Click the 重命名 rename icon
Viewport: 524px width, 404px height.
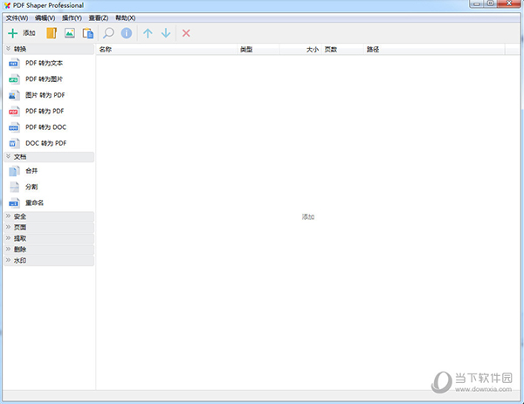14,203
